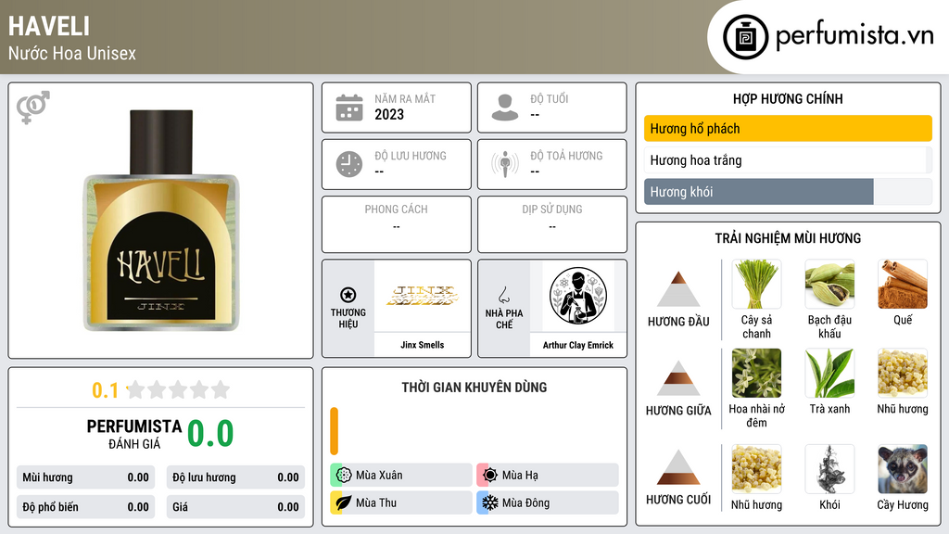The width and height of the screenshot is (949, 534).
Task: Select the Hương khói accord bar
Action: click(x=788, y=191)
